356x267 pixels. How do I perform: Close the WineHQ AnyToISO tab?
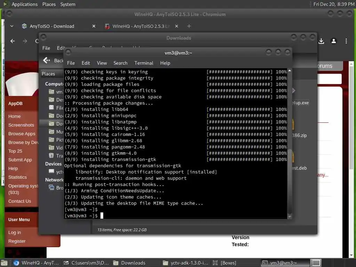coord(177,26)
